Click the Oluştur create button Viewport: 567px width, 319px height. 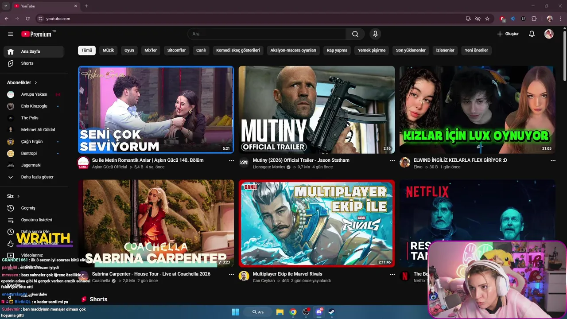point(508,34)
